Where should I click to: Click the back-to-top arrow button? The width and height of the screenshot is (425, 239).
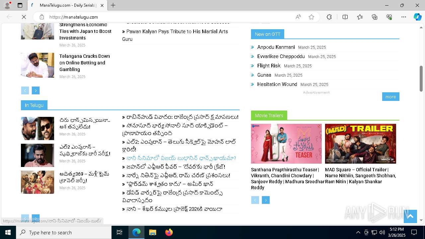[410, 216]
